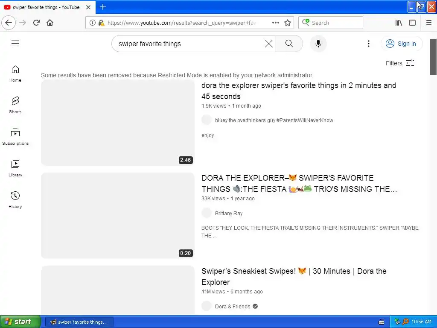Open a new tab with plus button

pos(103,7)
